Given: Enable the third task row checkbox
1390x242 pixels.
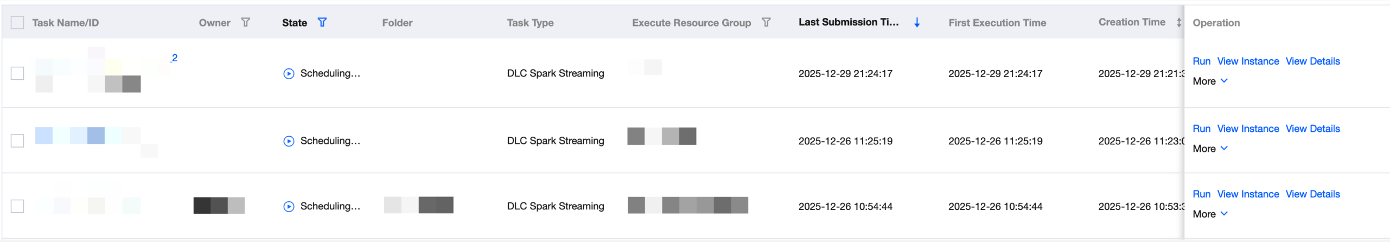Looking at the screenshot, I should click(x=17, y=206).
